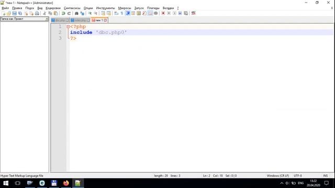
Task: Undo the last edit via toolbar
Action: click(63, 13)
